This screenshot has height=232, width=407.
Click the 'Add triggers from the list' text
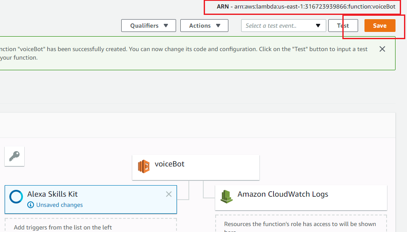63,227
